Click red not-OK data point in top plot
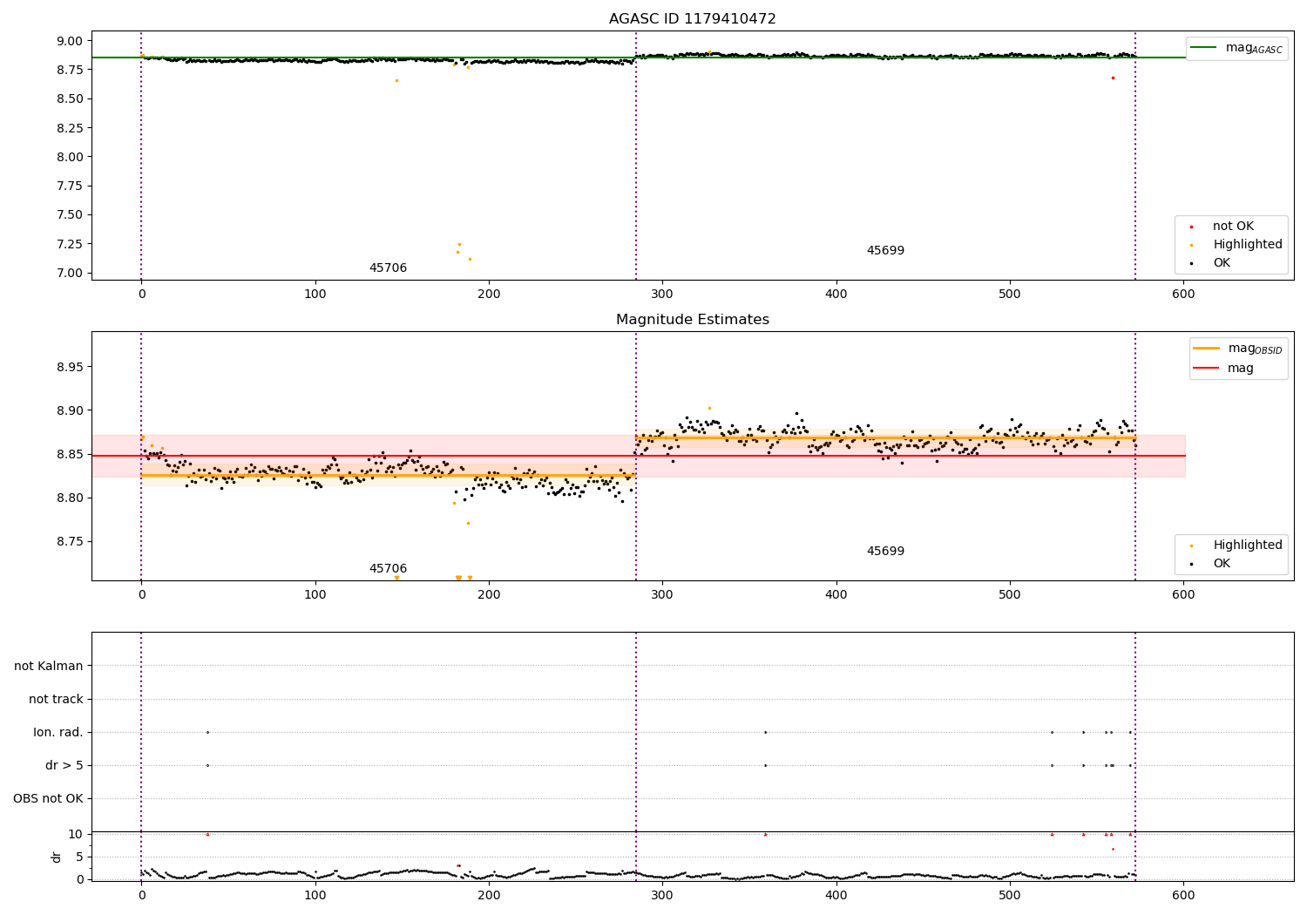Viewport: 1307px width, 915px height. [1113, 78]
